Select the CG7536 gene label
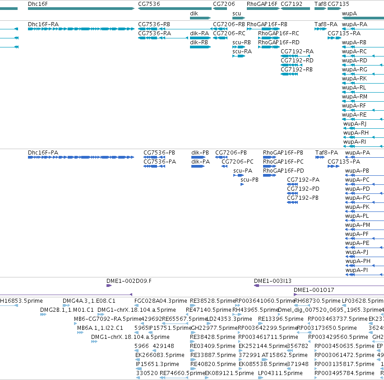 pyautogui.click(x=149, y=4)
